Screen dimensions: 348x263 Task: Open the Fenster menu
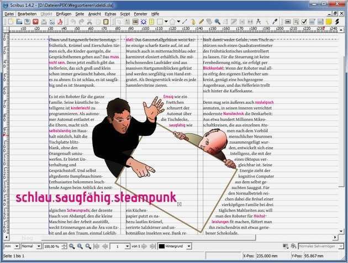(x=140, y=14)
